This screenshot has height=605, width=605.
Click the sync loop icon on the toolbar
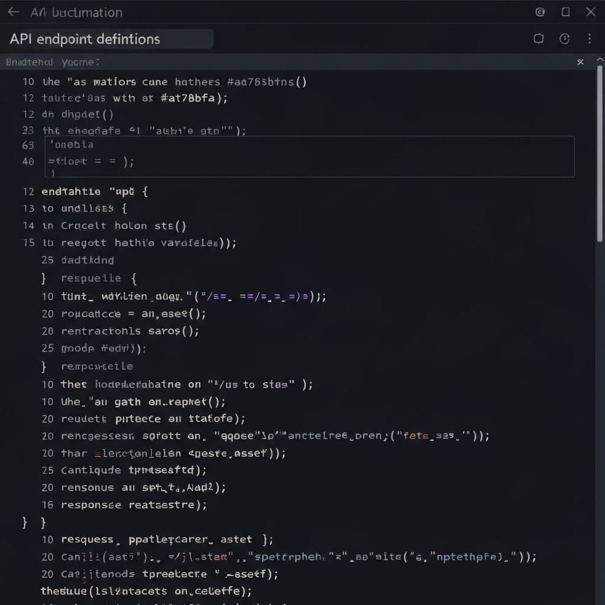click(538, 38)
